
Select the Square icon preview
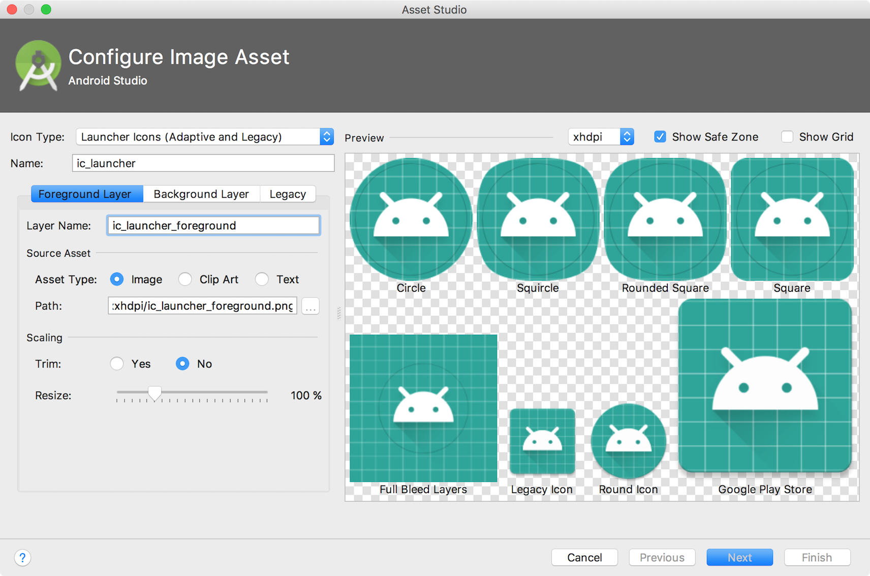coord(792,219)
